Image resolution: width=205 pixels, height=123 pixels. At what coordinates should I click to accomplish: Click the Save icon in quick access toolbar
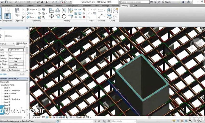point(6,2)
